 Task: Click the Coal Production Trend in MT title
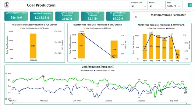pyautogui.click(x=98, y=67)
